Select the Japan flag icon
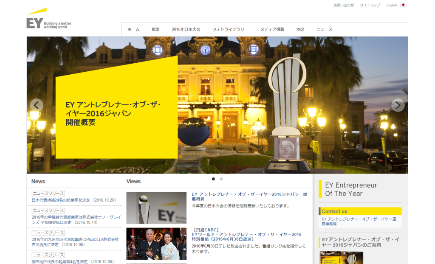The width and height of the screenshot is (435, 264). [403, 5]
